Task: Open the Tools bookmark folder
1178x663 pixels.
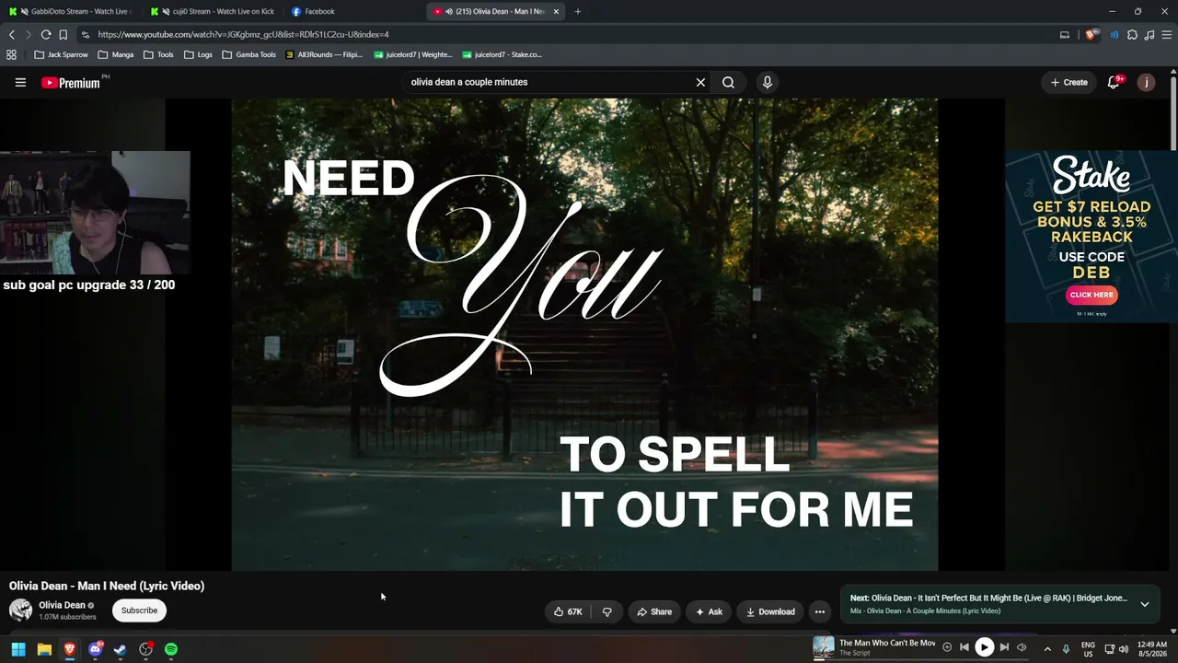Action: pos(158,54)
